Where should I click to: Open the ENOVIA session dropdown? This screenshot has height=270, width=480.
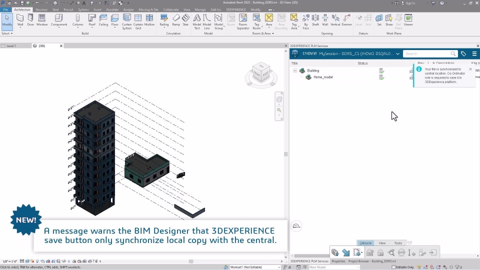397,54
